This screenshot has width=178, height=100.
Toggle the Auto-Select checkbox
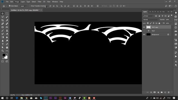pos(10,6)
